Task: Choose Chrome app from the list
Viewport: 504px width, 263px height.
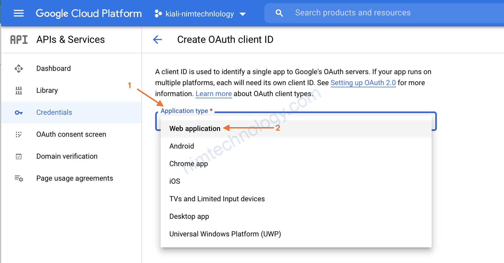Action: 296,164
